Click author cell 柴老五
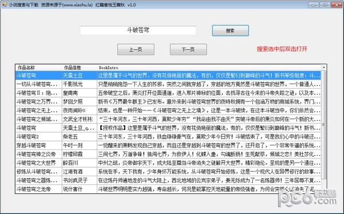The height and width of the screenshot is (214, 344). tap(80, 137)
